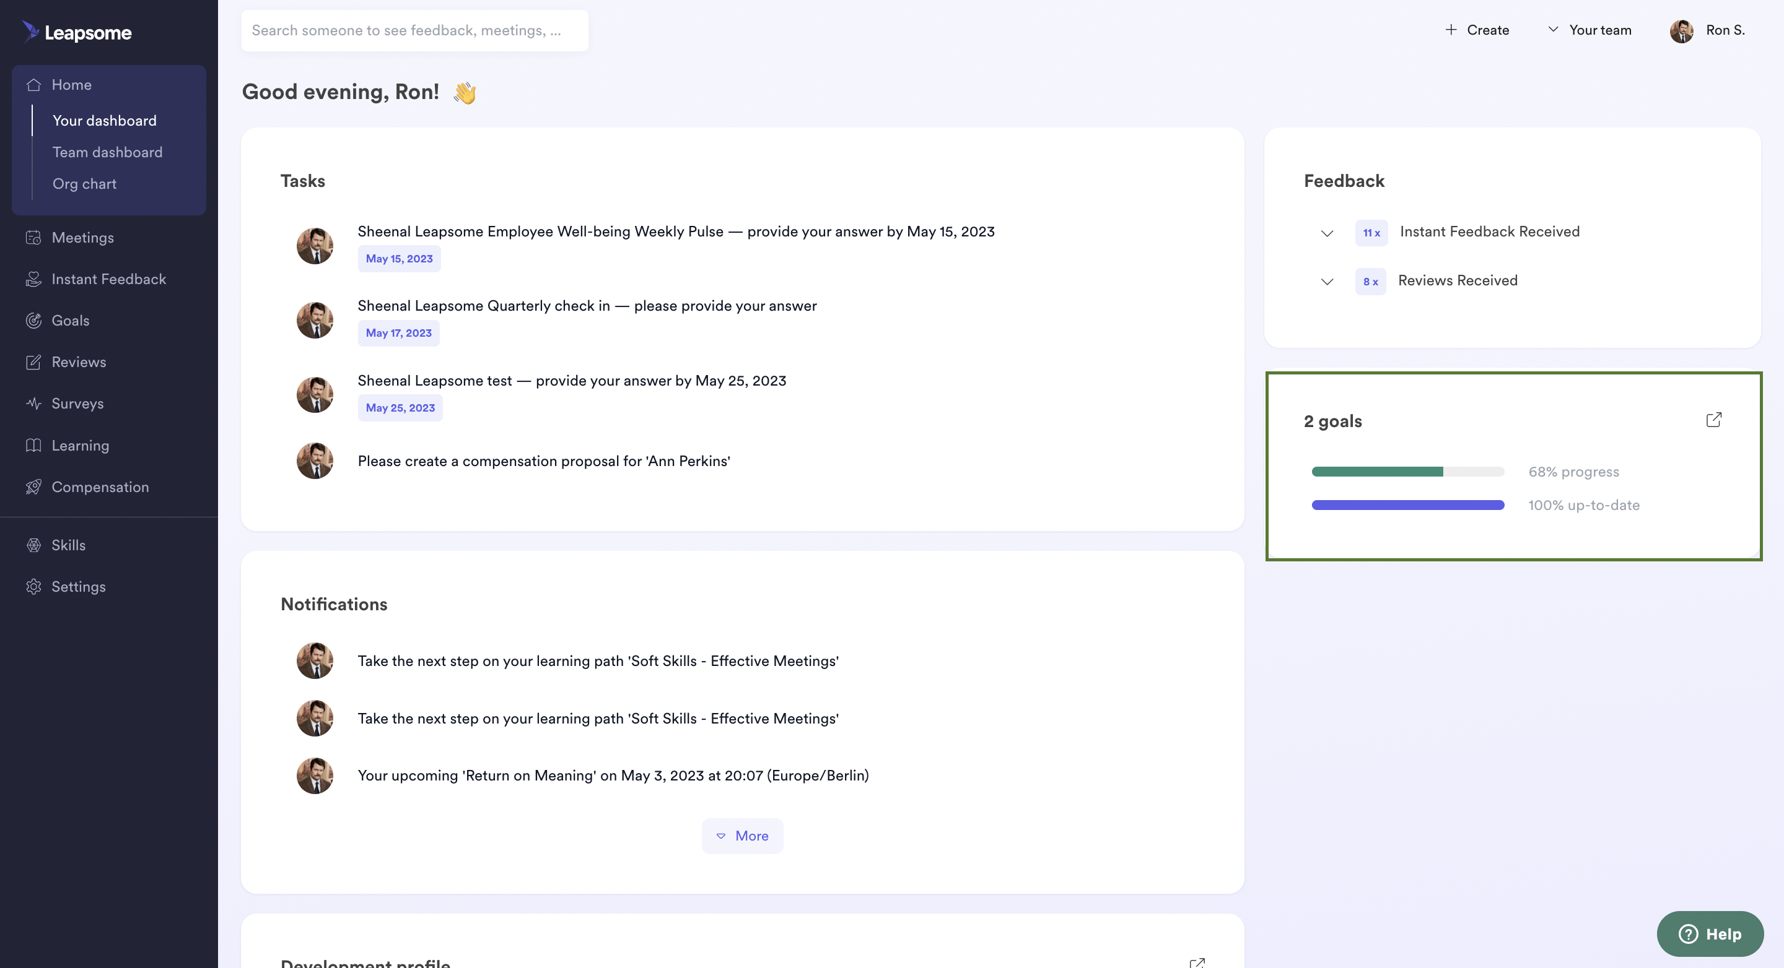This screenshot has height=968, width=1784.
Task: Open Your dashboard in sidebar
Action: (105, 121)
